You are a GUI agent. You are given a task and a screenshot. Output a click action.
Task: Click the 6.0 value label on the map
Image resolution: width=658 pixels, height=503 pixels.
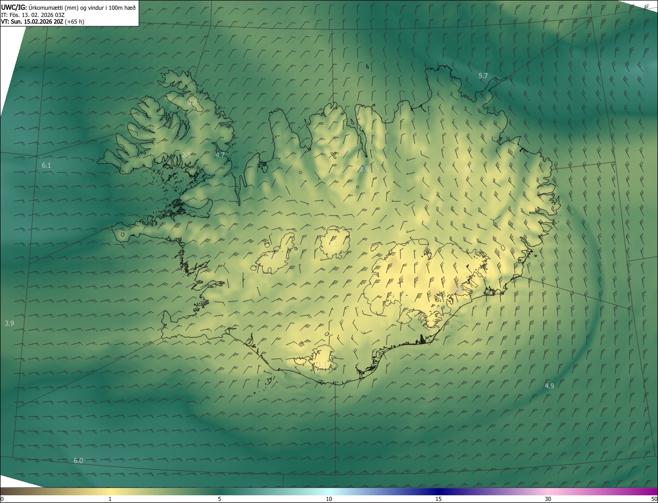78,460
